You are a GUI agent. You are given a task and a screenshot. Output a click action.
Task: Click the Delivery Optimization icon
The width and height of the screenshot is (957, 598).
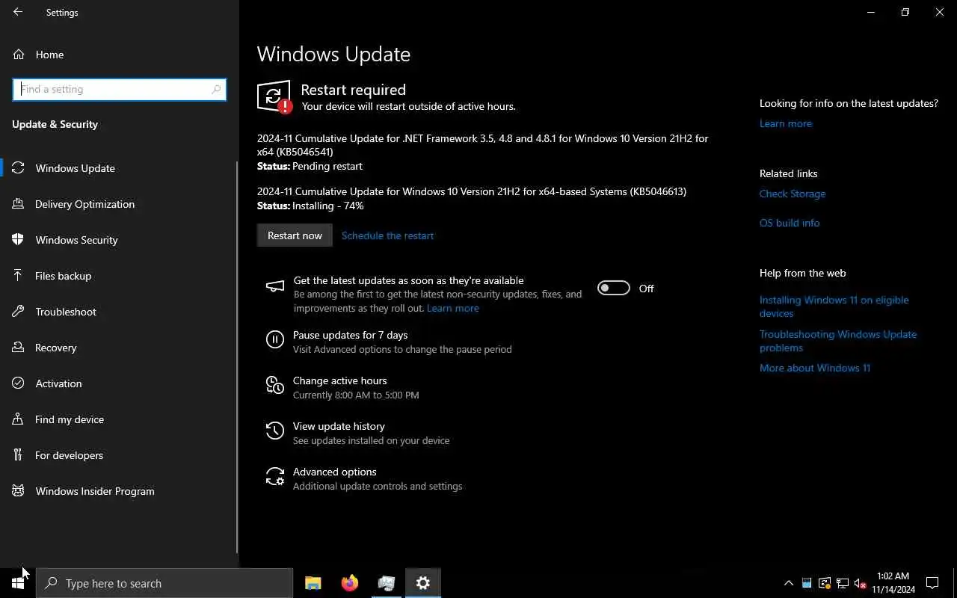18,204
